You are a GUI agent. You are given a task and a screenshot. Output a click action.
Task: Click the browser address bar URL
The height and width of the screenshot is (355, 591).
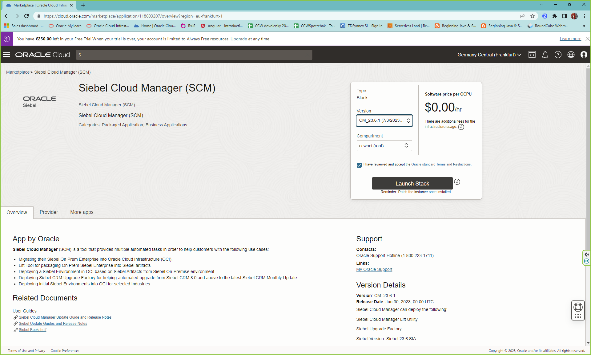point(133,16)
